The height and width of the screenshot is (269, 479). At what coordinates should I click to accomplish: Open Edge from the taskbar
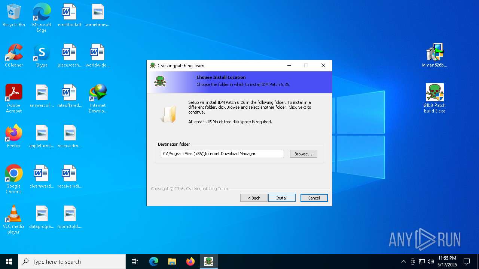point(154,262)
